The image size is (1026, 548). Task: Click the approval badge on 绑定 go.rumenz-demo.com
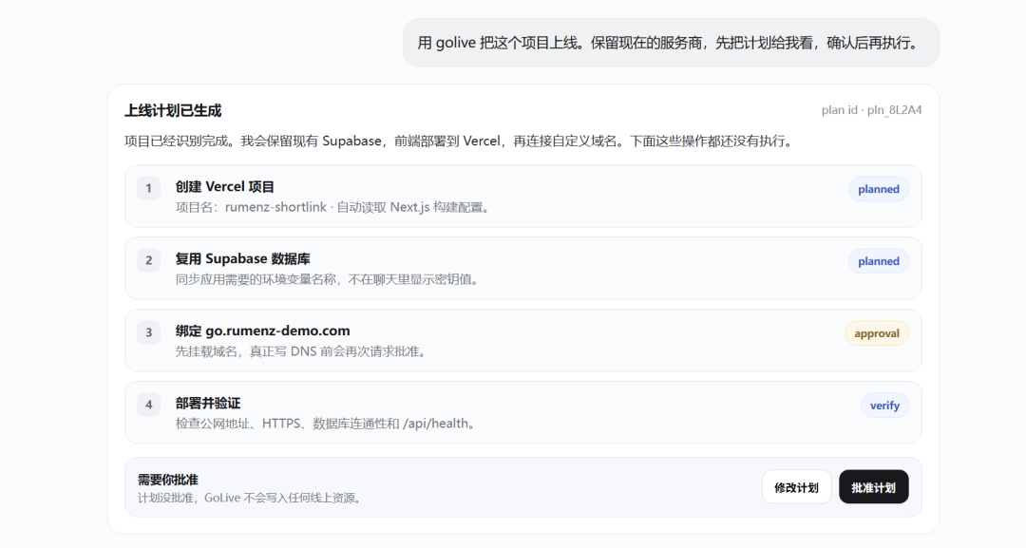[x=876, y=333]
